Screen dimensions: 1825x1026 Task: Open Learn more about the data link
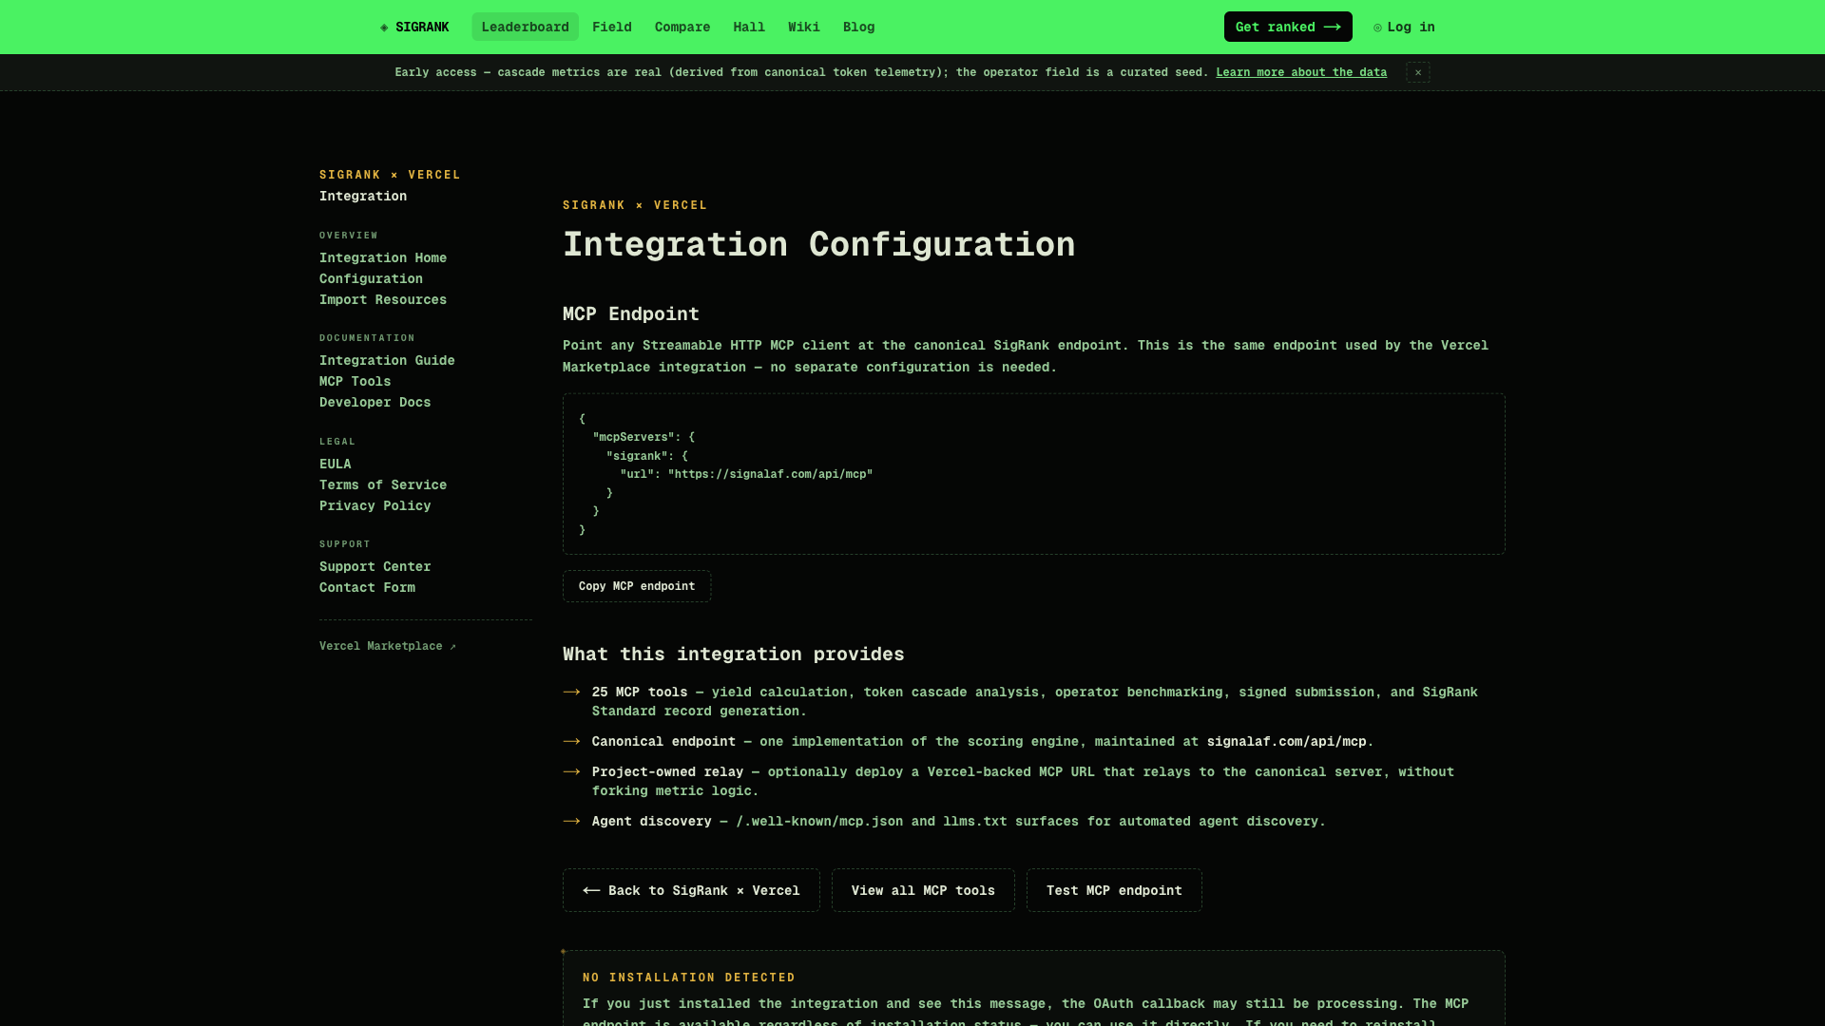1301,72
